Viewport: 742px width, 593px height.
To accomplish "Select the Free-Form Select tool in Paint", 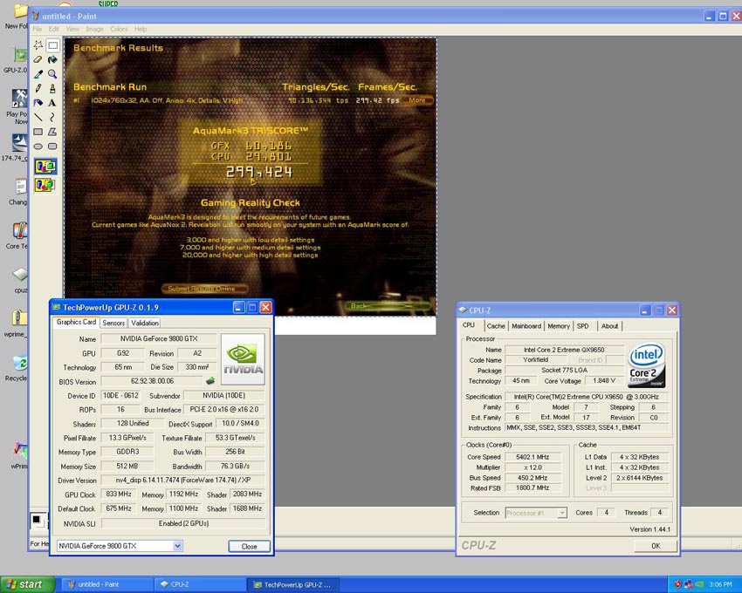I will pyautogui.click(x=38, y=45).
